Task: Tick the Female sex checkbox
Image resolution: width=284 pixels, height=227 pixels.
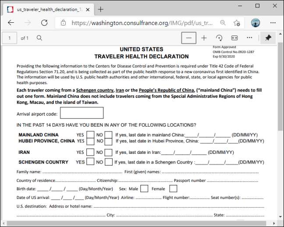Action: coord(173,189)
